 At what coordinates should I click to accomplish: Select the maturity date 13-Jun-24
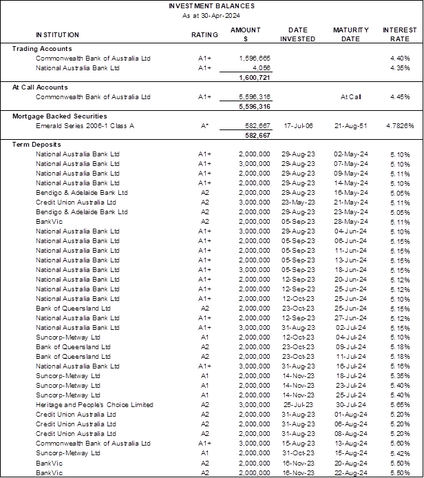(350, 260)
